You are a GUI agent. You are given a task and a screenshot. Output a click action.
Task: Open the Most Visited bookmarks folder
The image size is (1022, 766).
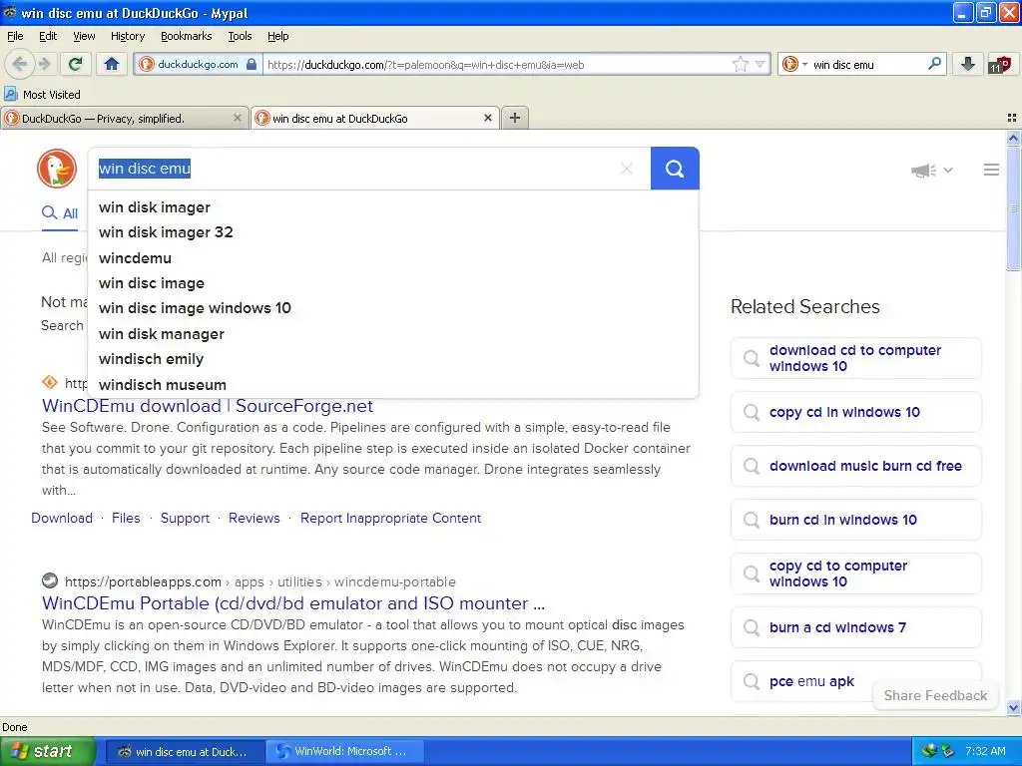click(x=42, y=95)
